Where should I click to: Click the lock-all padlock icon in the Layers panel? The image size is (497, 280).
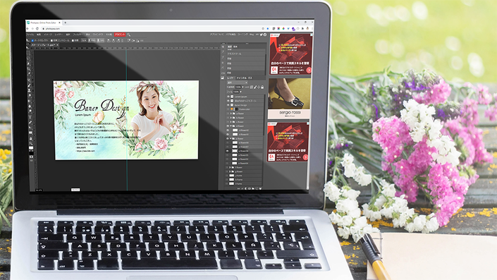(262, 87)
